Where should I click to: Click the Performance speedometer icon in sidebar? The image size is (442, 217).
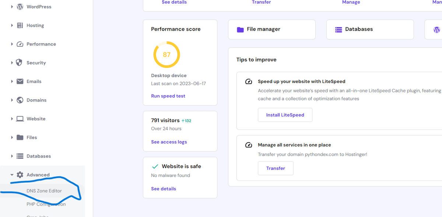[x=20, y=44]
